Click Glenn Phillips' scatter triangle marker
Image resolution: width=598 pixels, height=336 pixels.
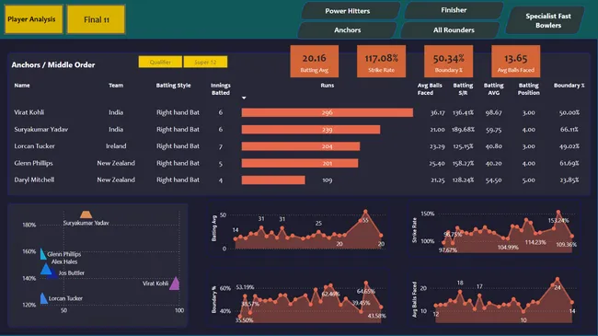coord(42,254)
